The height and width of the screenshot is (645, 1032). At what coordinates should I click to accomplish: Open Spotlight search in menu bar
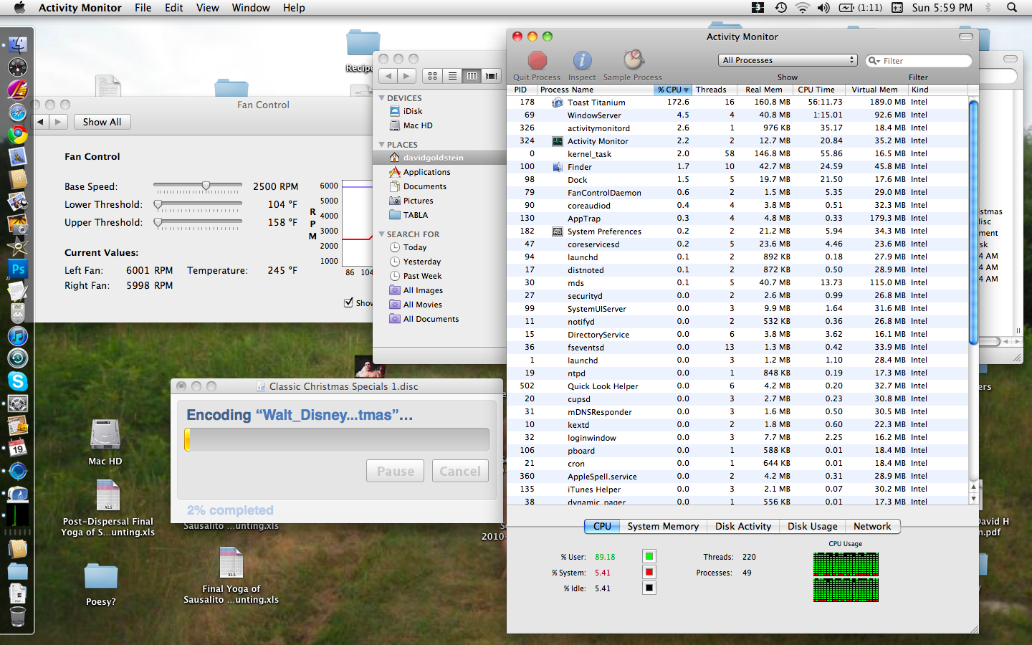(1012, 7)
